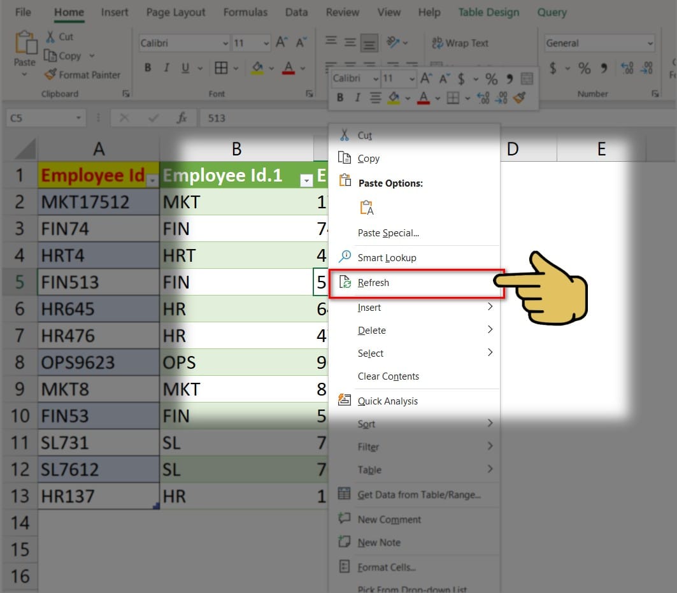Click the insert function fx icon

[x=182, y=118]
